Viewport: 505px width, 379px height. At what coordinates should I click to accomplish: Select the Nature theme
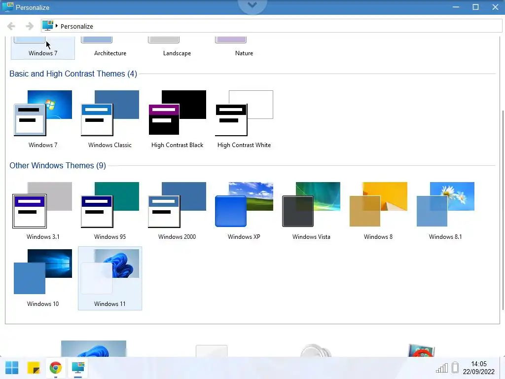[244, 48]
